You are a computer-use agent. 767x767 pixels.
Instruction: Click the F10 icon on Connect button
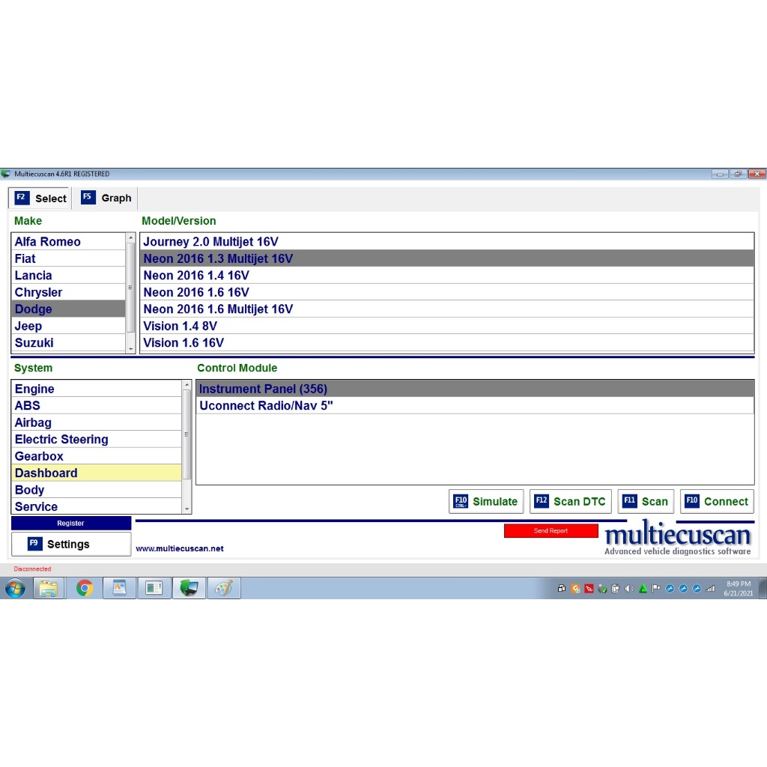[x=691, y=501]
